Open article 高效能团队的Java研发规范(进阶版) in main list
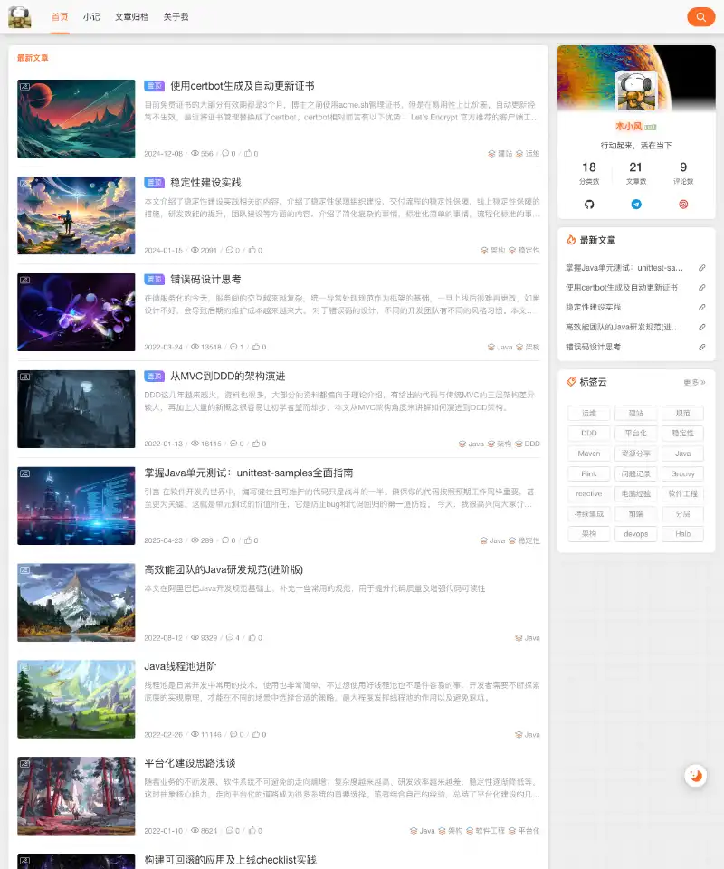Screen dimensions: 724x869 coord(224,569)
